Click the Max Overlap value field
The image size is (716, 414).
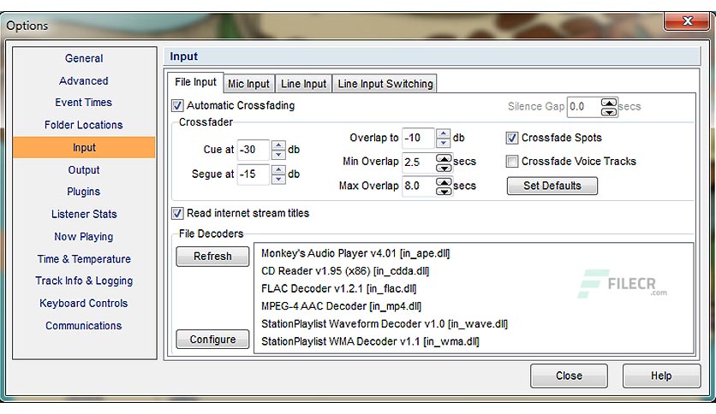[x=418, y=186]
